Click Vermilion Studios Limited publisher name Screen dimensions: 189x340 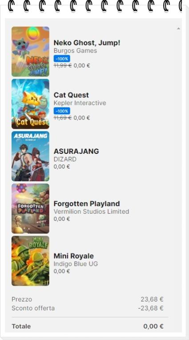pyautogui.click(x=91, y=212)
